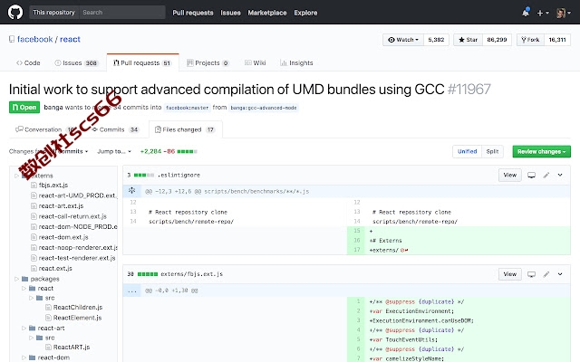Expand hidden lines in .eslintignore diff
This screenshot has height=362, width=580.
(x=131, y=191)
